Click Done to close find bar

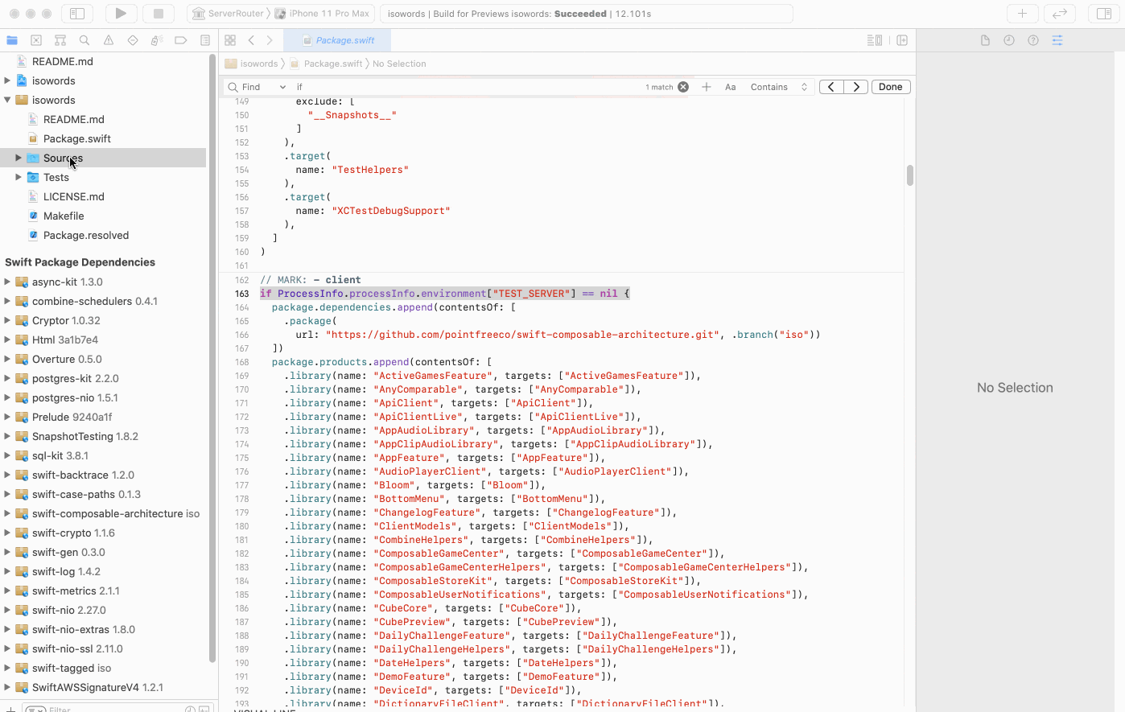tap(891, 87)
